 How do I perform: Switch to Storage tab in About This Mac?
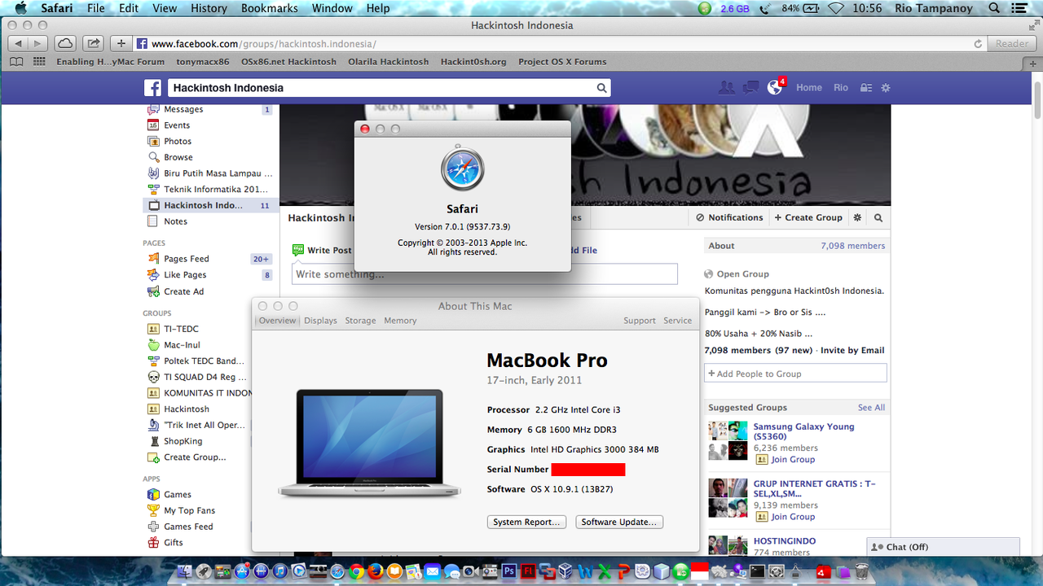coord(360,321)
